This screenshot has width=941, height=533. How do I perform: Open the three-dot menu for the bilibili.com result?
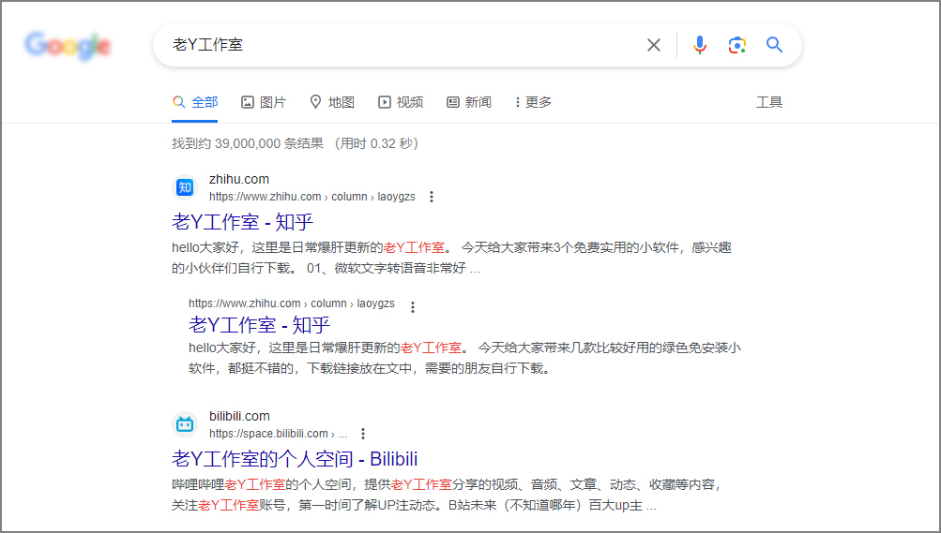click(362, 434)
